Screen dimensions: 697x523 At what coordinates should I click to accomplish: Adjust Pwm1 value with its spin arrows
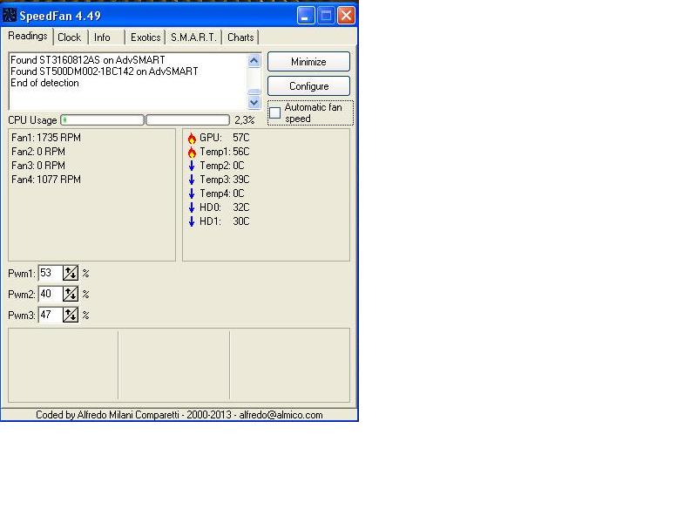(71, 273)
